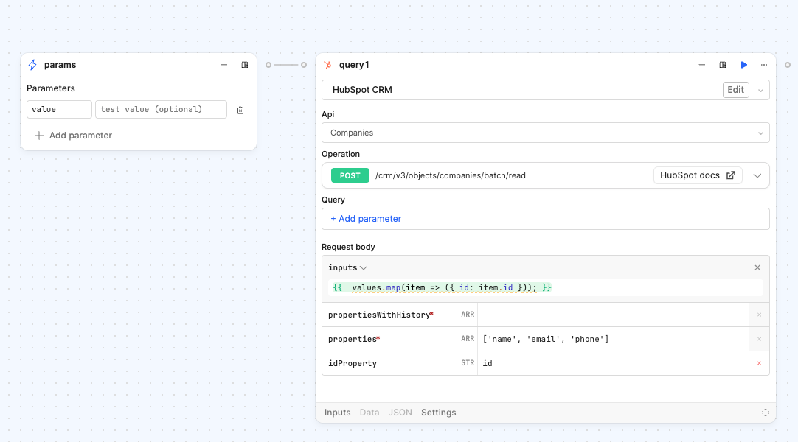The height and width of the screenshot is (442, 798).
Task: Expand the Operation endpoint chevron
Action: coord(757,175)
